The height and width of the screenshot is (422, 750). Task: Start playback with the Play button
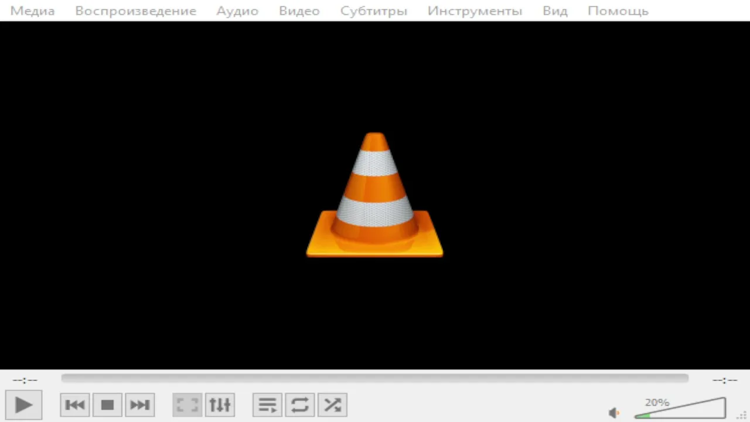23,404
